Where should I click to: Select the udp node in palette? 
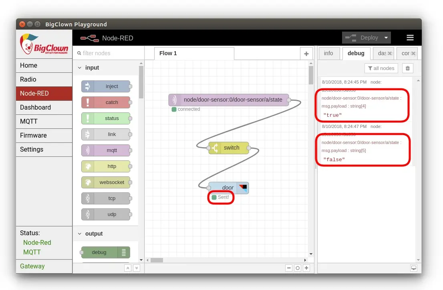click(106, 214)
